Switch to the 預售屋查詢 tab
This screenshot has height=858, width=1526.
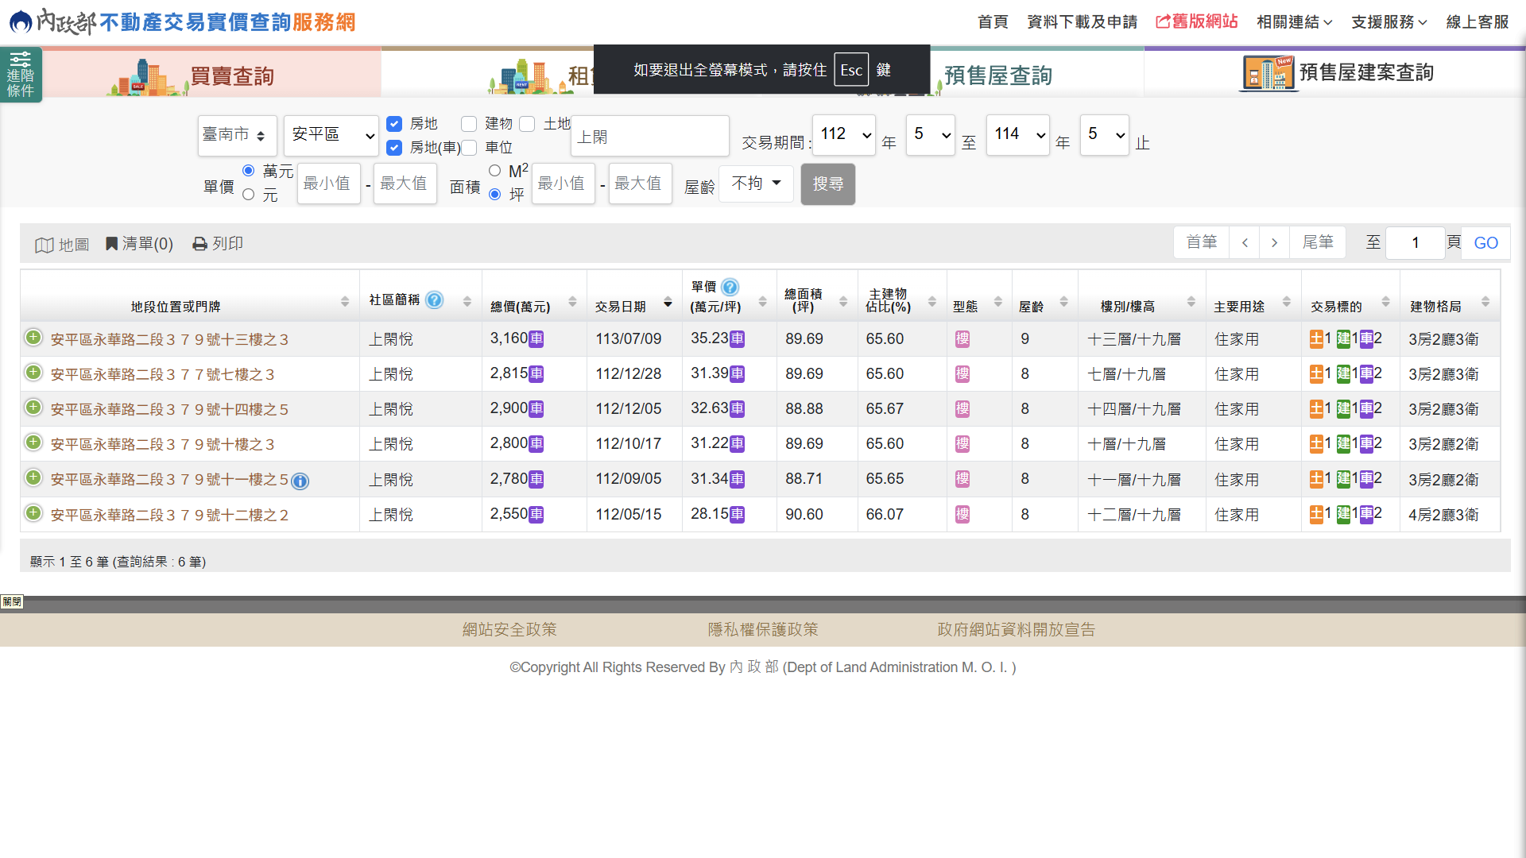(x=998, y=75)
